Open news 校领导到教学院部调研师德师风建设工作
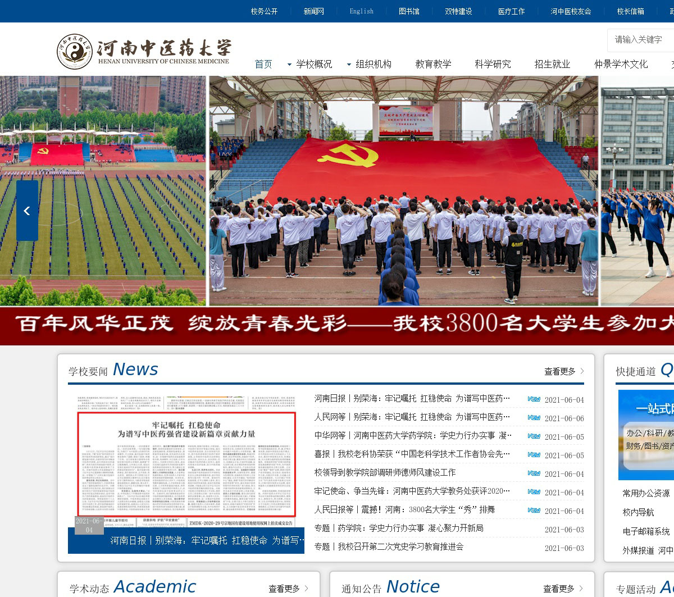The image size is (674, 597). tap(385, 473)
